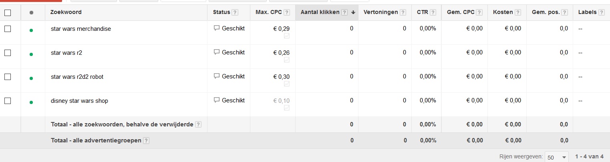The height and width of the screenshot is (162, 610).
Task: Open help tooltip for Max. CPC column
Action: click(287, 12)
